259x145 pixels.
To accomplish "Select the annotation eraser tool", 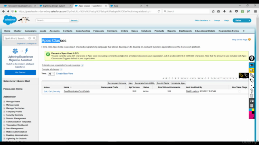I will tap(252, 81).
